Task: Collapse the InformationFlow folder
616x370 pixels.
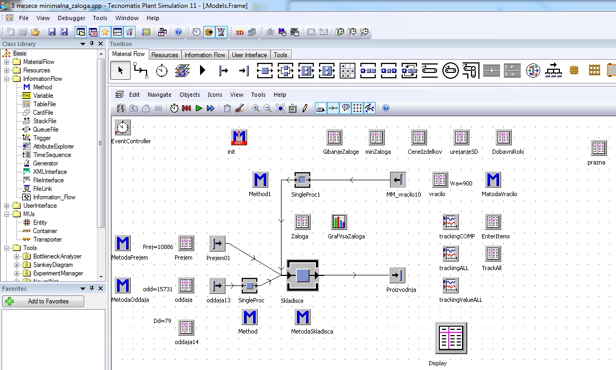Action: click(x=7, y=79)
